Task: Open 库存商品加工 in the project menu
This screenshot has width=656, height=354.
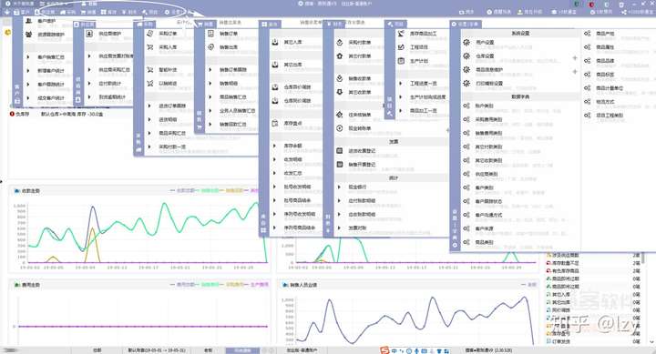Action: tap(423, 34)
